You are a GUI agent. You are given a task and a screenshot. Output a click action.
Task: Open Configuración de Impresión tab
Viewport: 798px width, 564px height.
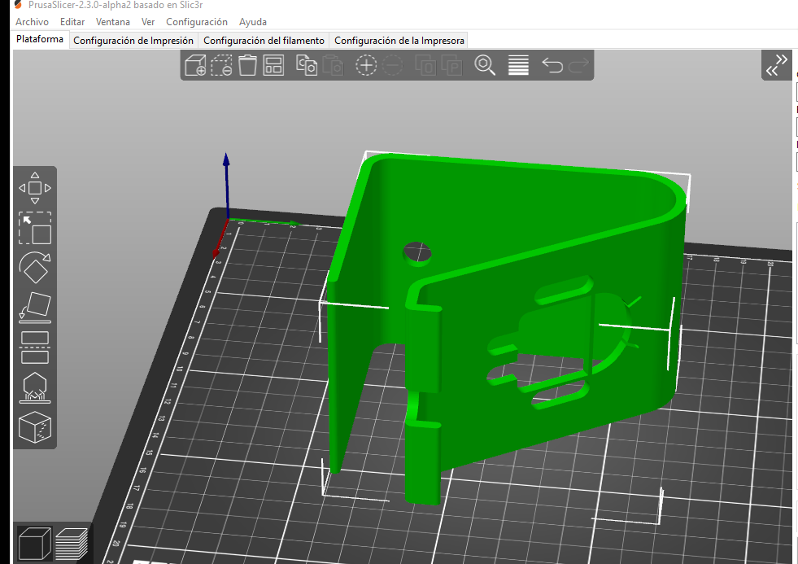point(133,40)
